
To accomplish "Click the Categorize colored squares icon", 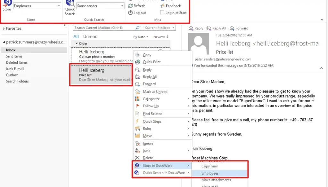I will (x=137, y=99).
